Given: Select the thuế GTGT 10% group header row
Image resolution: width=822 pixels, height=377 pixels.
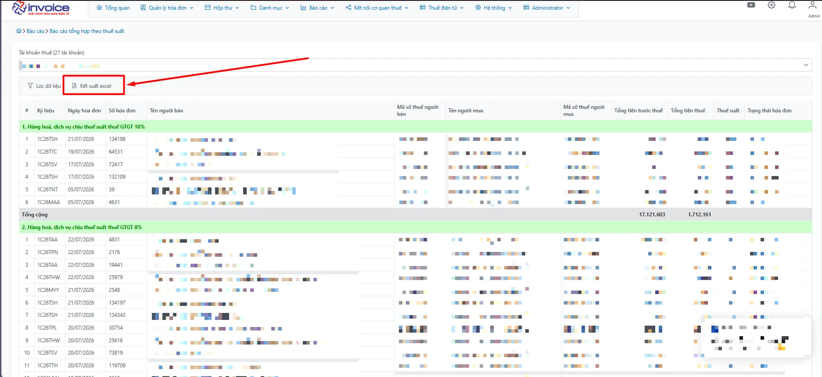Looking at the screenshot, I should pos(415,127).
